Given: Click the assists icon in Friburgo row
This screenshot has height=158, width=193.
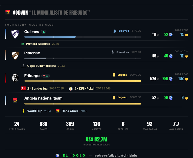Looking at the screenshot, I should click(x=186, y=79).
